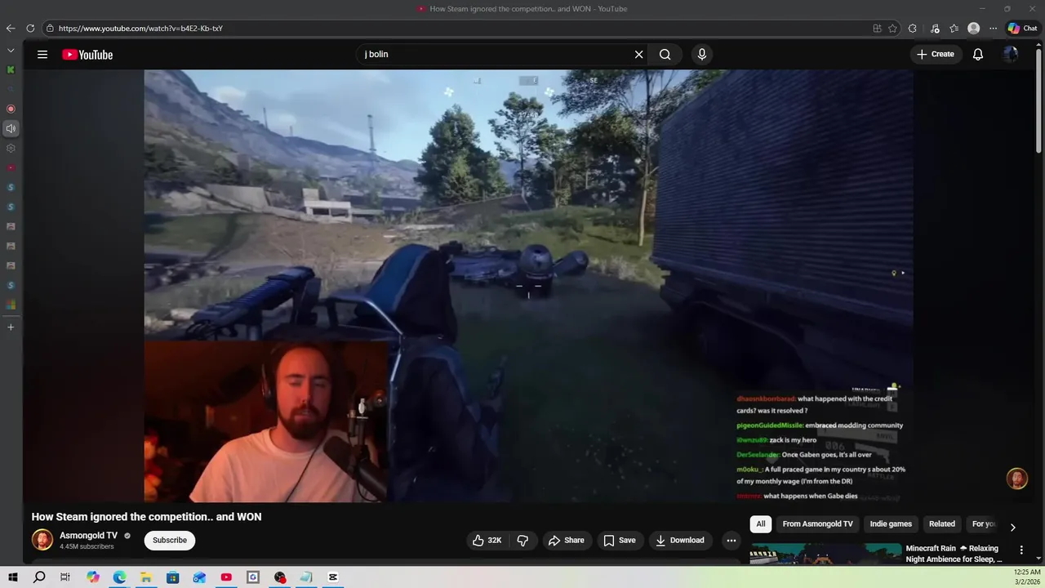Open Microsoft Store from the taskbar

pyautogui.click(x=173, y=577)
